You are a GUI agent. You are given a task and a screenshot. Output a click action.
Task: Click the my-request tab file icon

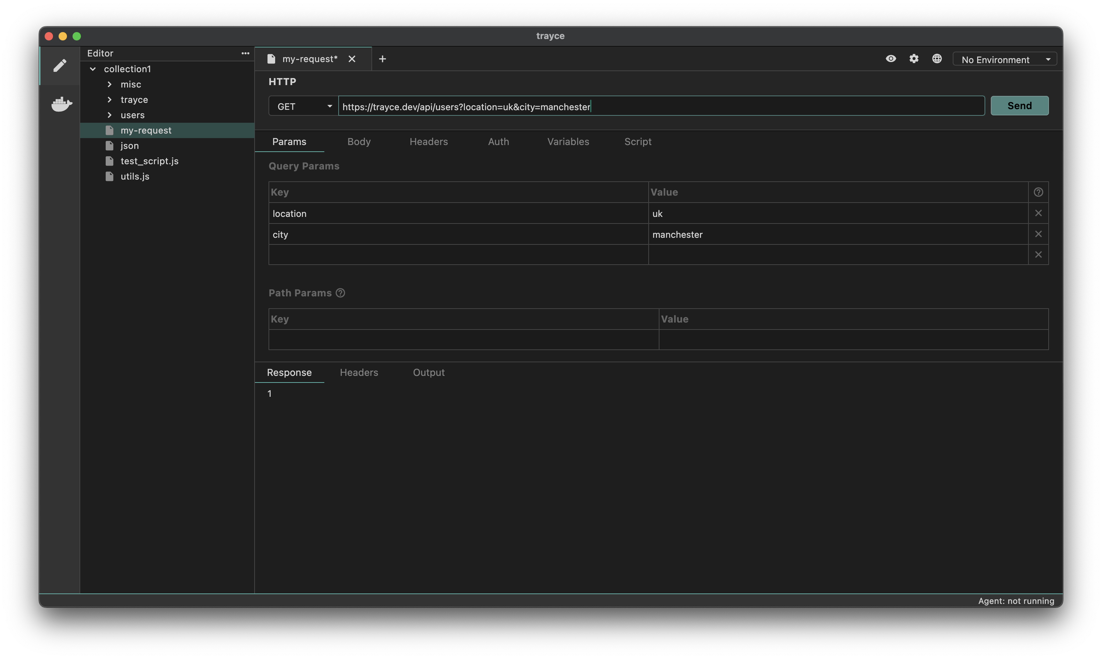click(271, 59)
